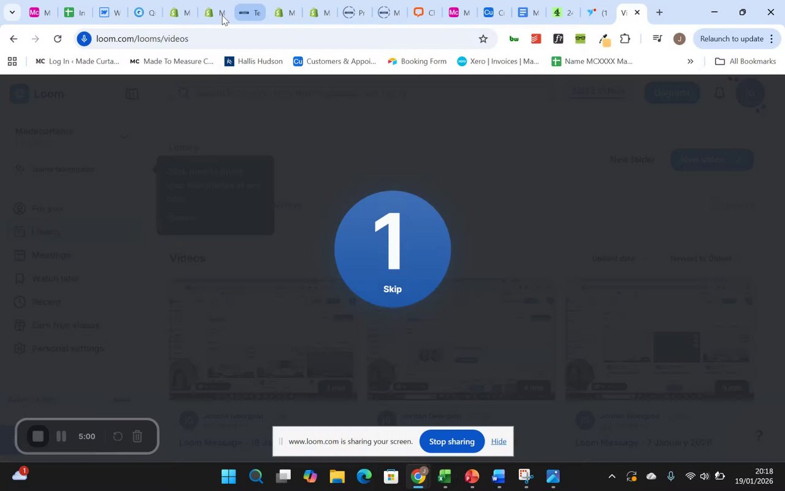Go back to the previous page
This screenshot has width=785, height=491.
[13, 39]
